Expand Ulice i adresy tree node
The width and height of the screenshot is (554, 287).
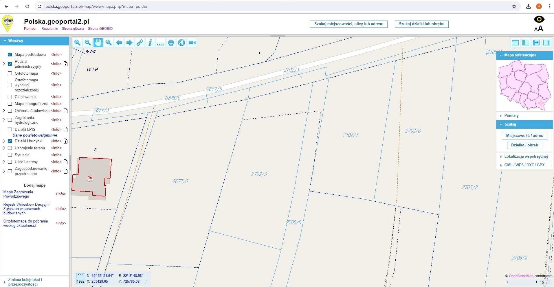pos(4,162)
